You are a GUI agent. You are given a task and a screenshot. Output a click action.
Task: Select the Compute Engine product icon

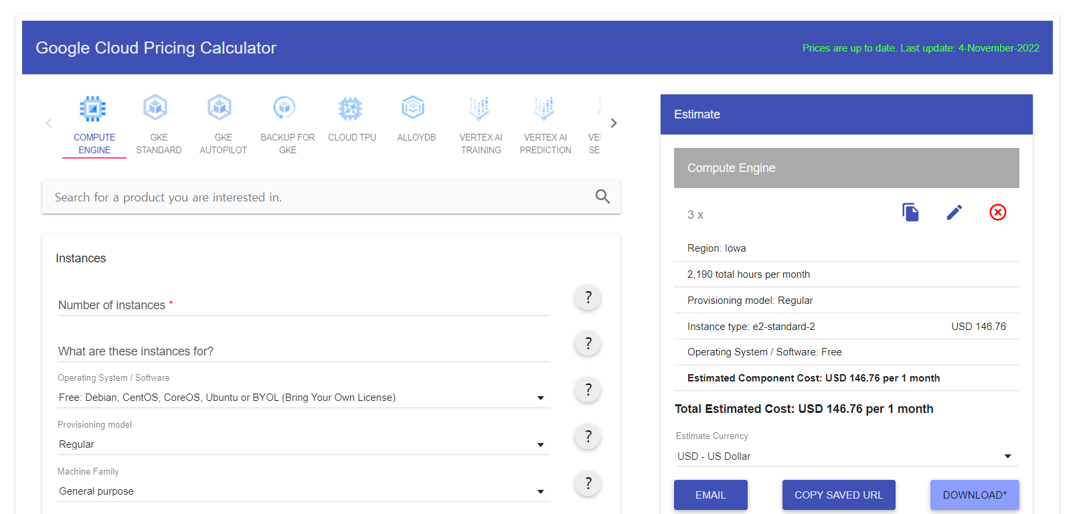pos(93,108)
